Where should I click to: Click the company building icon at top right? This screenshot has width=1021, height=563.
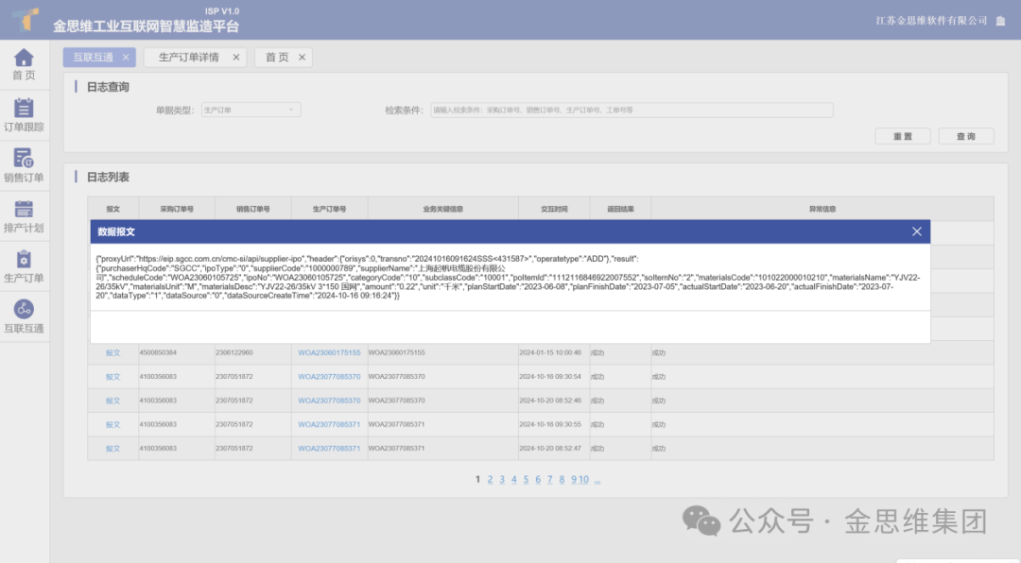(1000, 21)
